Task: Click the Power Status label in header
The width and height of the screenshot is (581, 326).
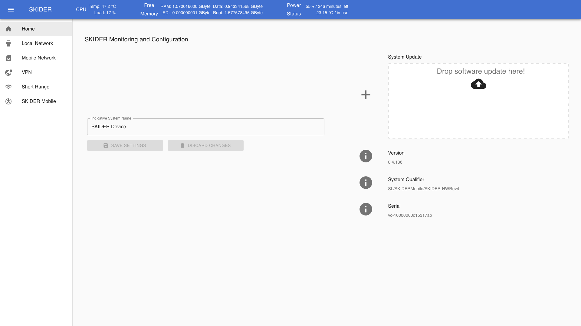Action: pyautogui.click(x=294, y=10)
